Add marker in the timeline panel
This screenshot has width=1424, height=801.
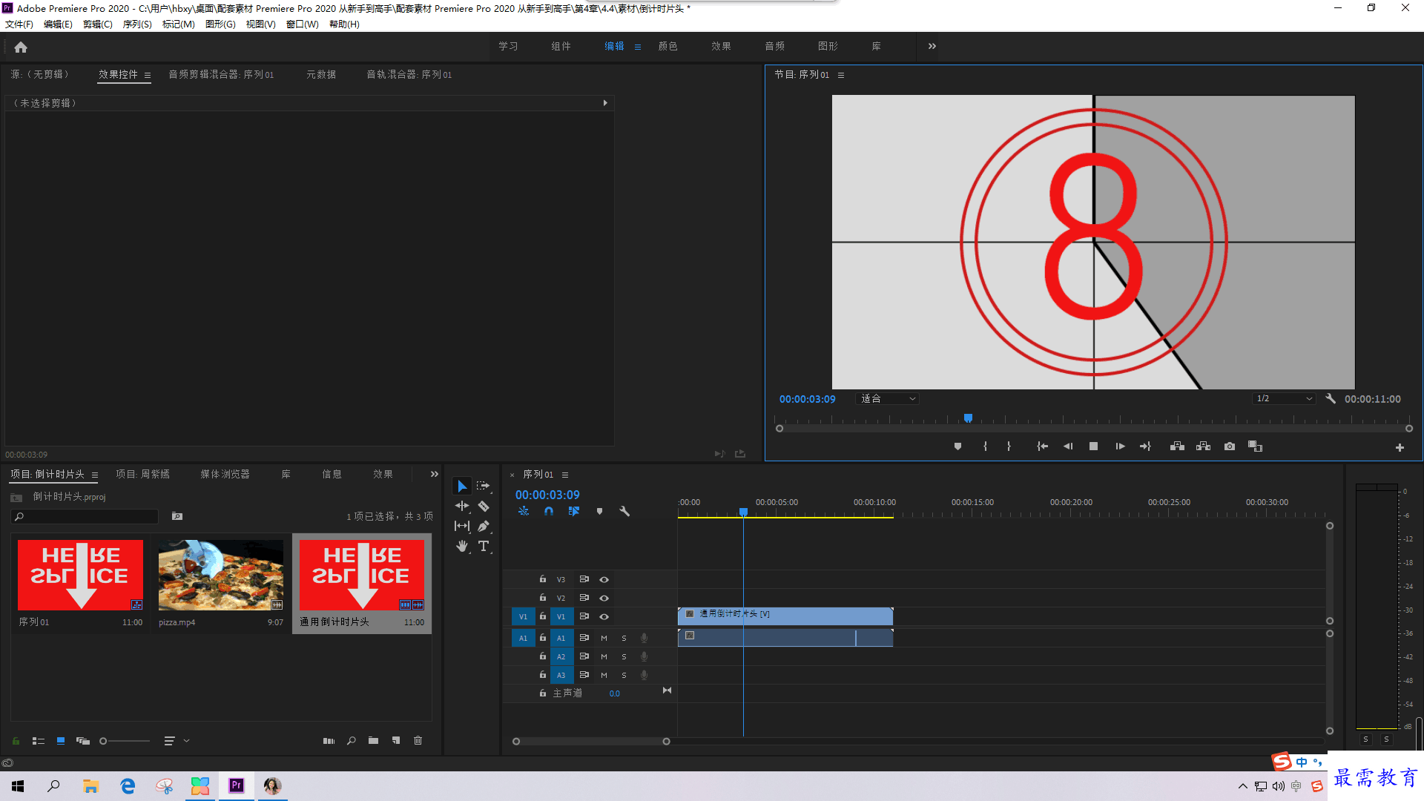(599, 511)
